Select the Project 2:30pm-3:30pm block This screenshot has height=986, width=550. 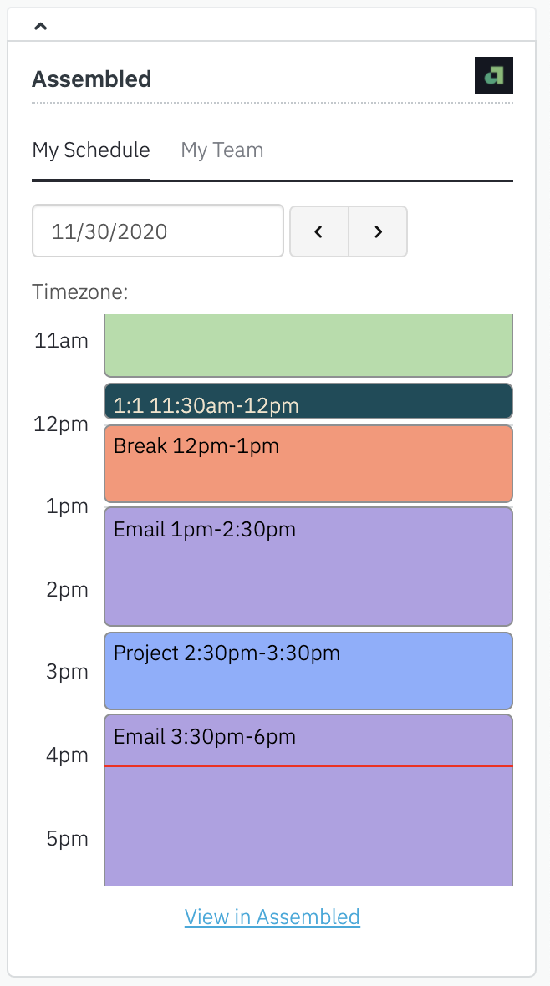308,671
